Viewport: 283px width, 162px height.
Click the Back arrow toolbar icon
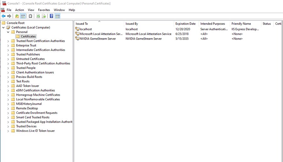(3, 16)
